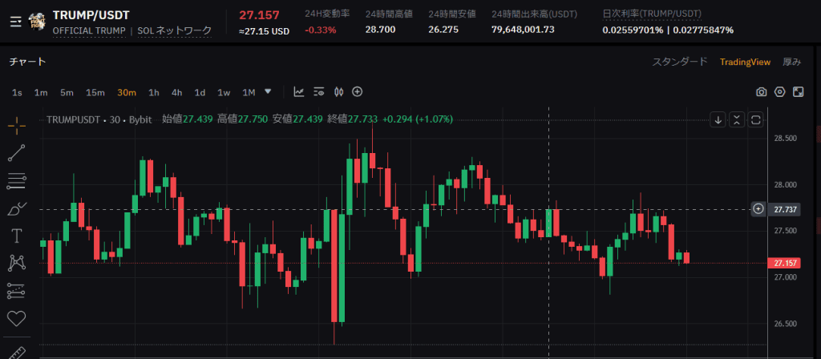Switch chart type via candlestick icon
The image size is (821, 359).
click(x=338, y=92)
